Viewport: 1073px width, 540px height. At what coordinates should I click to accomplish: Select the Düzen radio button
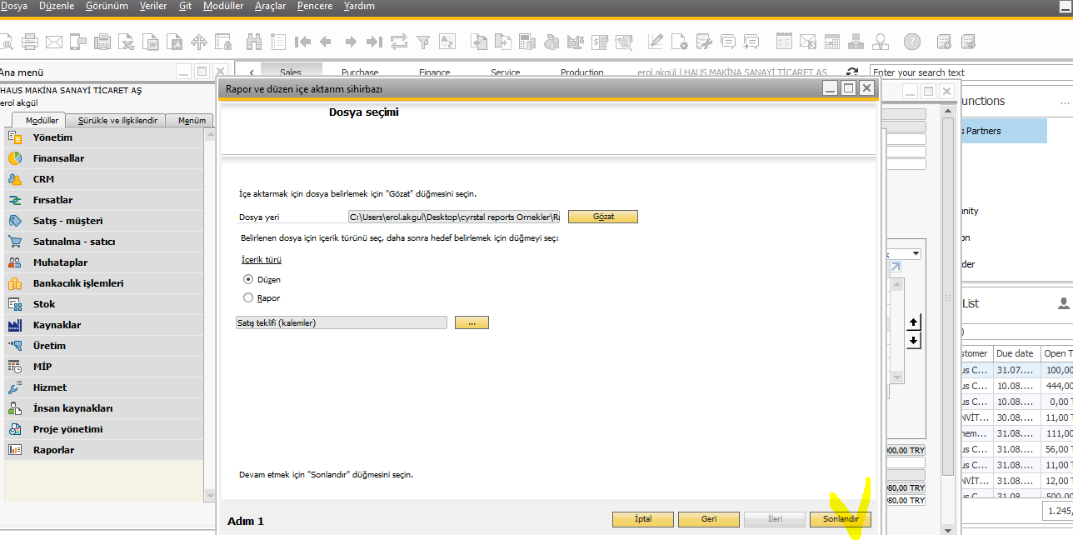[248, 279]
